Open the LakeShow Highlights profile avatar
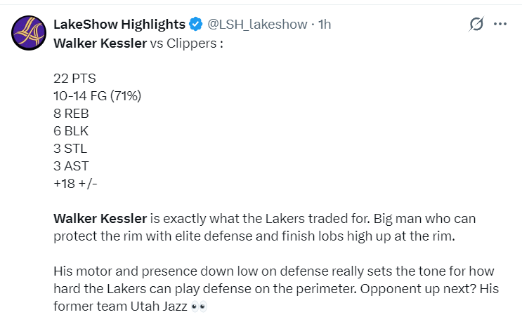522x317 pixels. click(x=29, y=33)
